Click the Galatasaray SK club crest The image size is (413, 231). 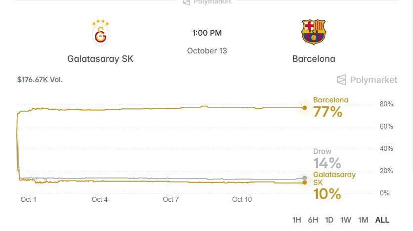[x=100, y=33]
